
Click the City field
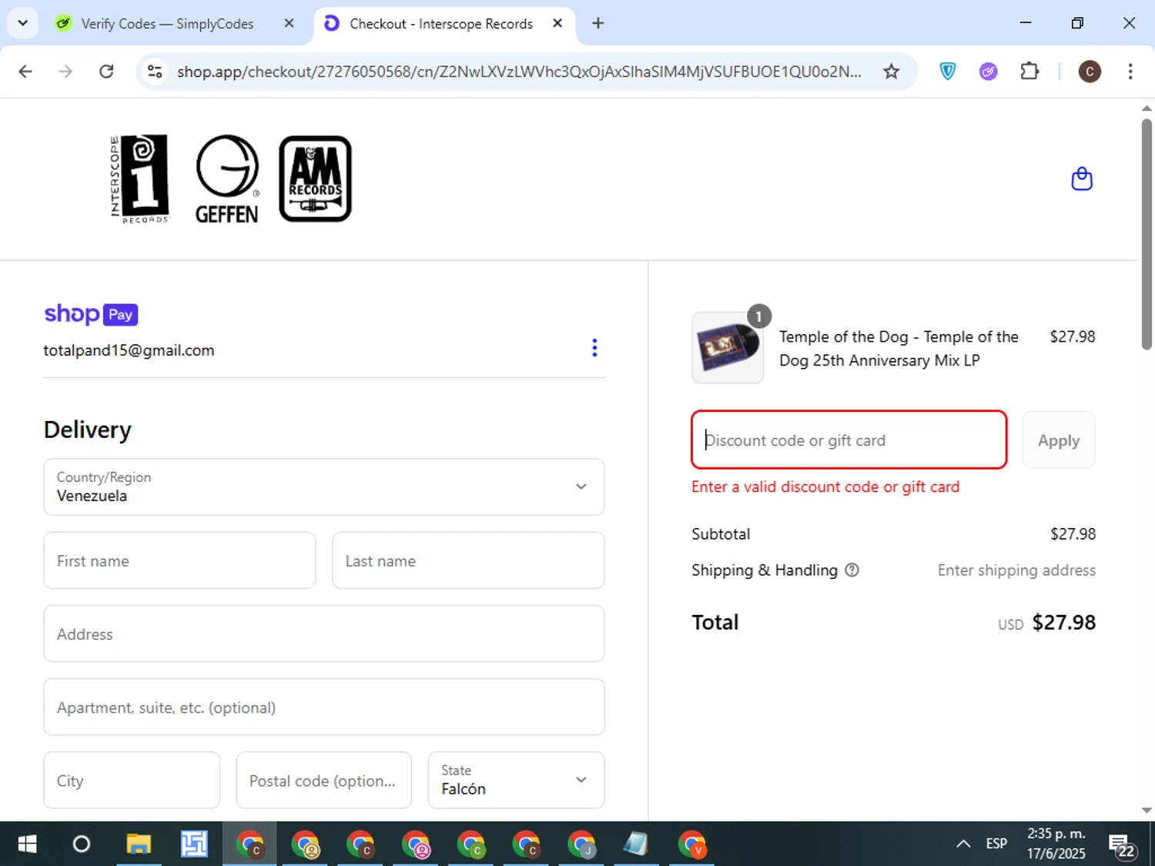pyautogui.click(x=132, y=781)
